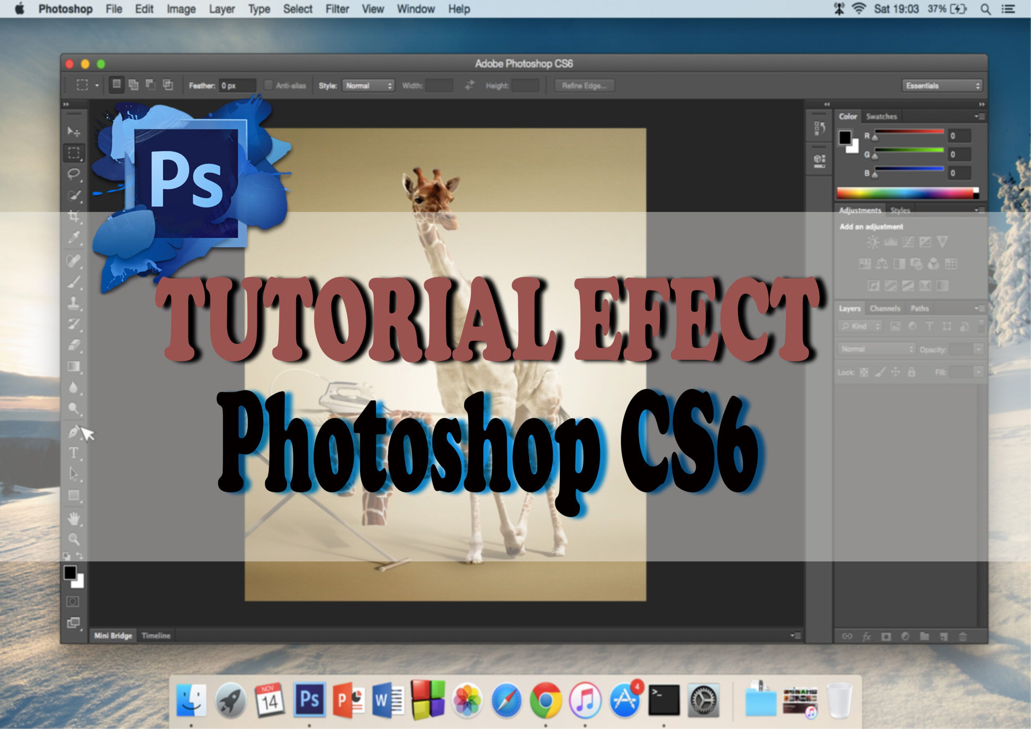Select the Dodge tool
The image size is (1031, 729).
74,408
